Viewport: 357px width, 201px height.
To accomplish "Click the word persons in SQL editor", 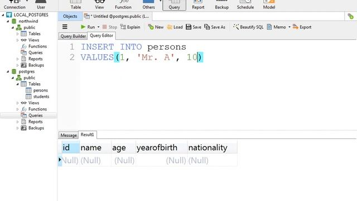I will [167, 47].
